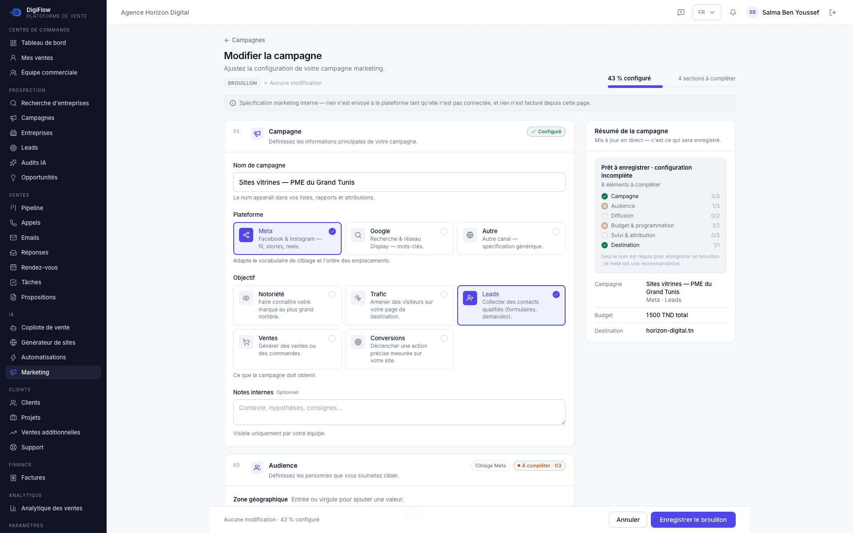The width and height of the screenshot is (853, 533).
Task: Click the Ciblage Meta badge
Action: click(x=490, y=465)
